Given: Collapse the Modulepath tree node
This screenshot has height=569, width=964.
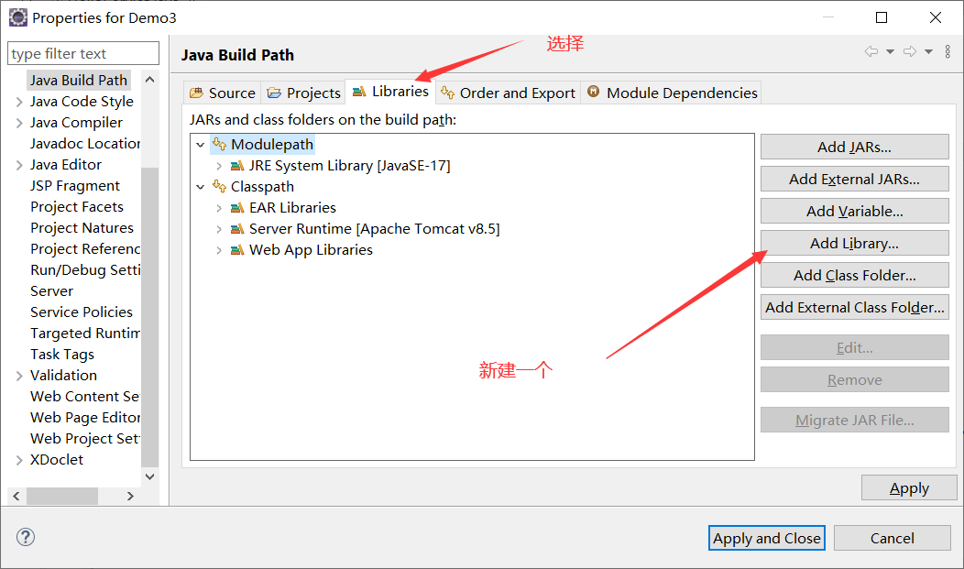Looking at the screenshot, I should [200, 145].
